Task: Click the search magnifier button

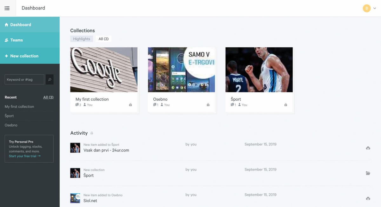Action: pyautogui.click(x=50, y=79)
